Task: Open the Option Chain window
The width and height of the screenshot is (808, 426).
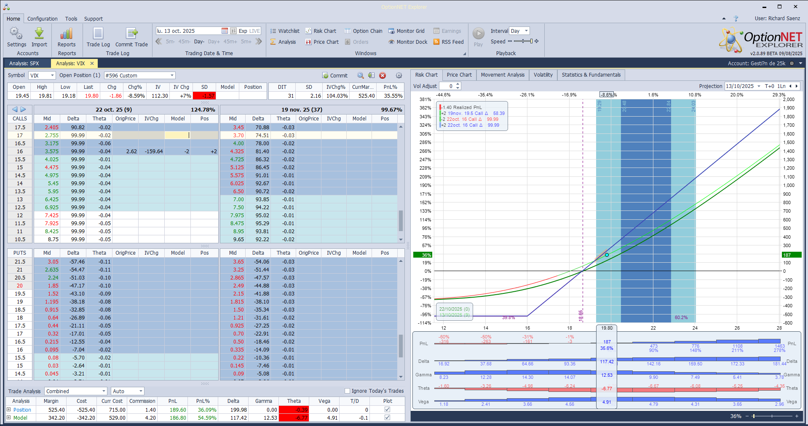Action: pyautogui.click(x=364, y=31)
